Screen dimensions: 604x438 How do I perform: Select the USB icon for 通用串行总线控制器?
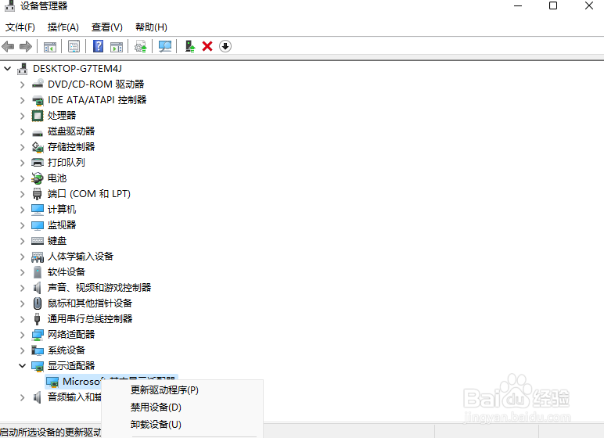click(38, 319)
